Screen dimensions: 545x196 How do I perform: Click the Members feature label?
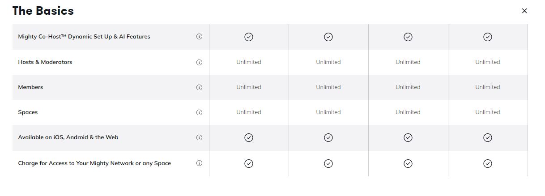(x=30, y=87)
